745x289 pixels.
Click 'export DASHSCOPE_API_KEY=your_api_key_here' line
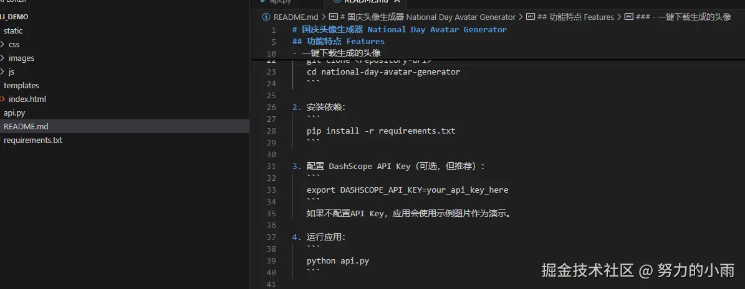[x=408, y=190]
